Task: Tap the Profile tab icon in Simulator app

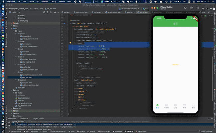Action: (x=193, y=105)
